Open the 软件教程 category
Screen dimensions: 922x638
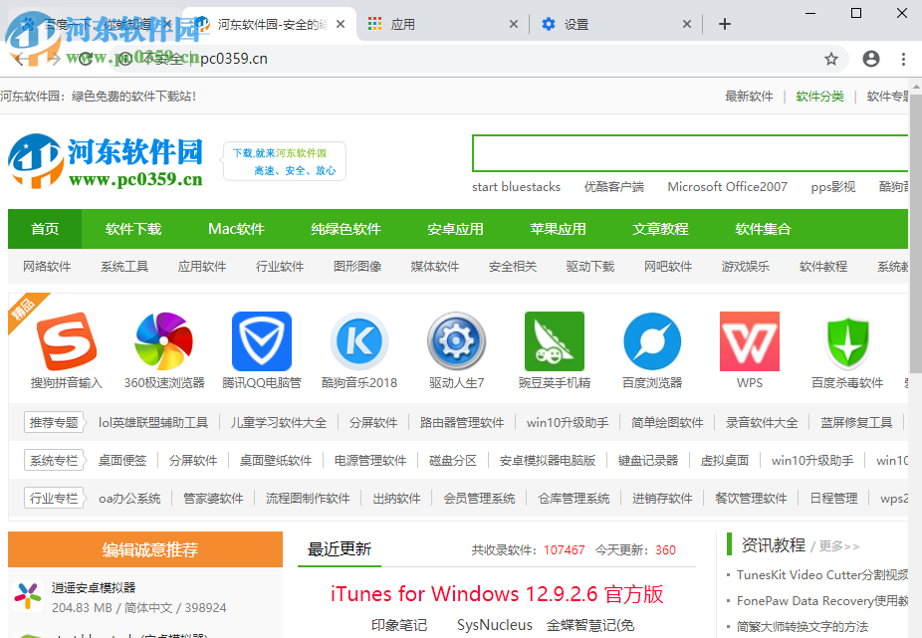822,267
